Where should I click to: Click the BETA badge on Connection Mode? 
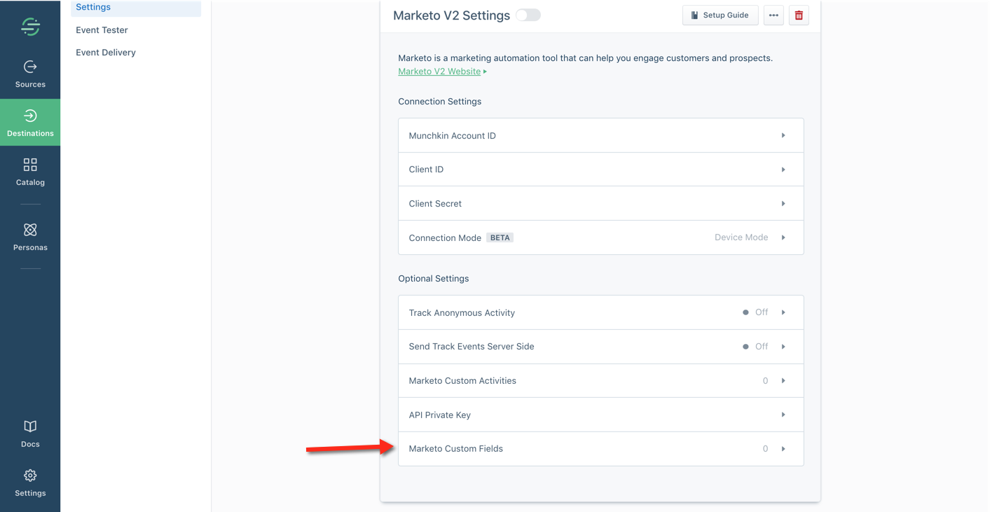coord(500,237)
